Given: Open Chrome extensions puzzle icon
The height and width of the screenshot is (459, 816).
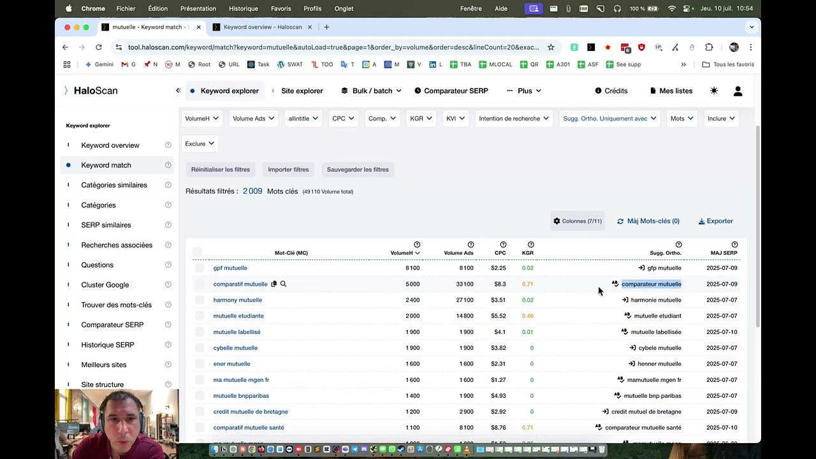Looking at the screenshot, I should coord(709,47).
